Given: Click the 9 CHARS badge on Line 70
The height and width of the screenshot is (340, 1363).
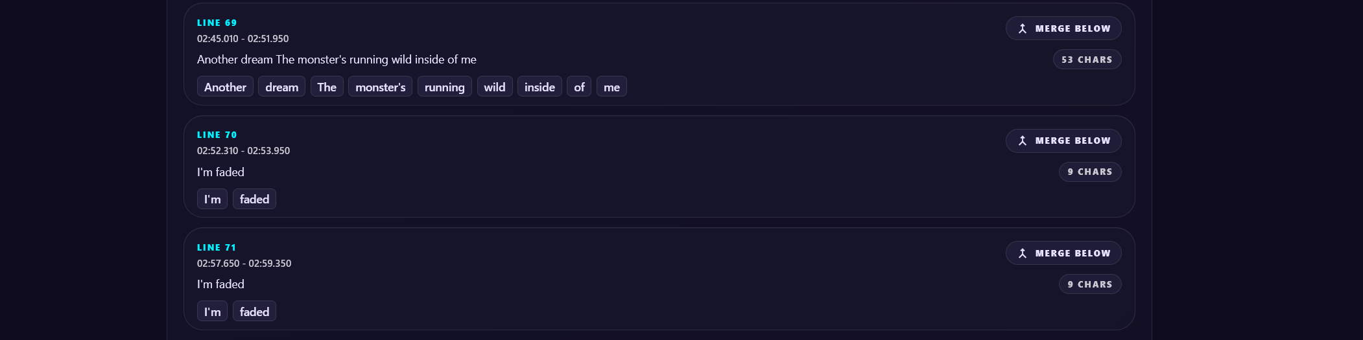Looking at the screenshot, I should pyautogui.click(x=1090, y=172).
